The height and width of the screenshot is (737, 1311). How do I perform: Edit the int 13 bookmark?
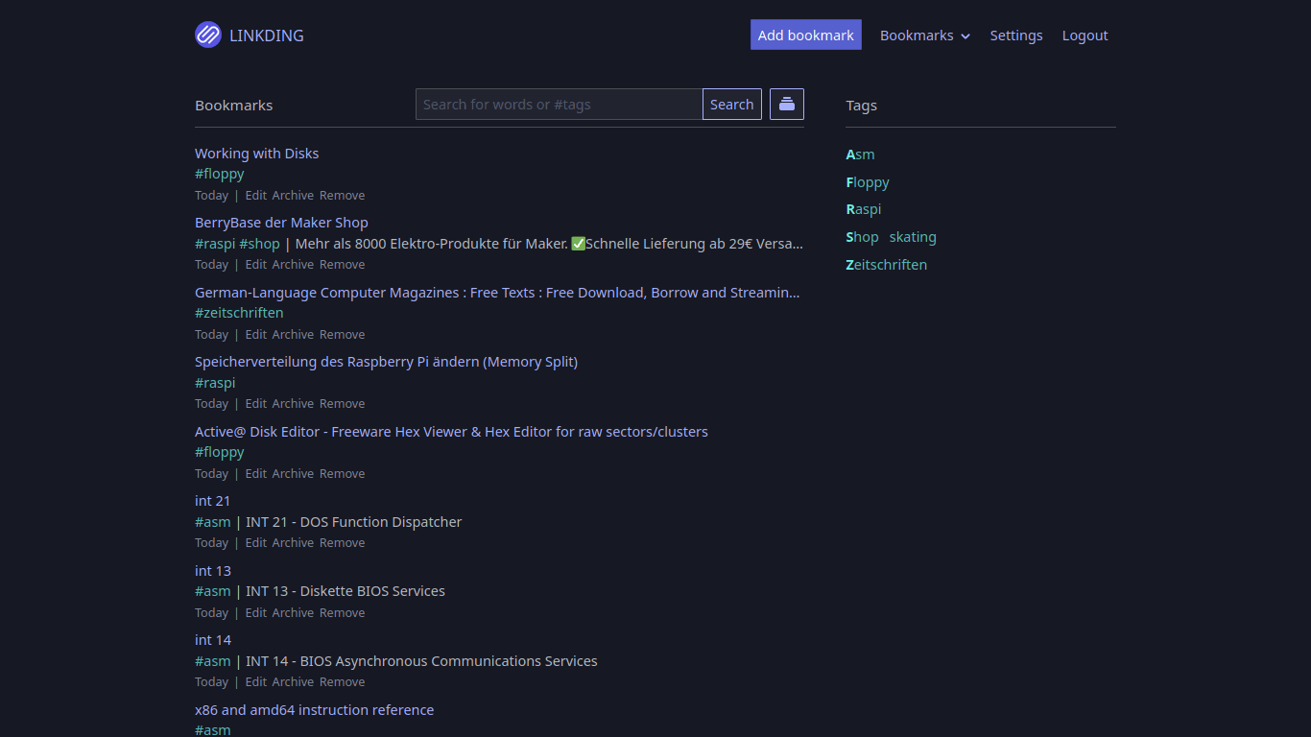pos(255,613)
